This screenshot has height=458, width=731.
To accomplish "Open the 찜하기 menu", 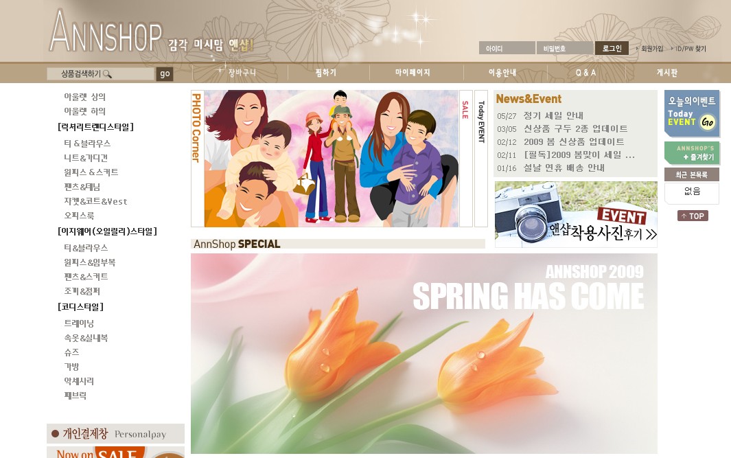I will pyautogui.click(x=325, y=72).
